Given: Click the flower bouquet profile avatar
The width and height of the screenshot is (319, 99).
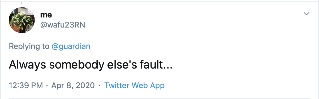Looking at the screenshot, I should click(x=22, y=20).
